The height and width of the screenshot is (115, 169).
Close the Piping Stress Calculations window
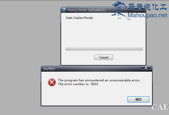[x=139, y=9]
